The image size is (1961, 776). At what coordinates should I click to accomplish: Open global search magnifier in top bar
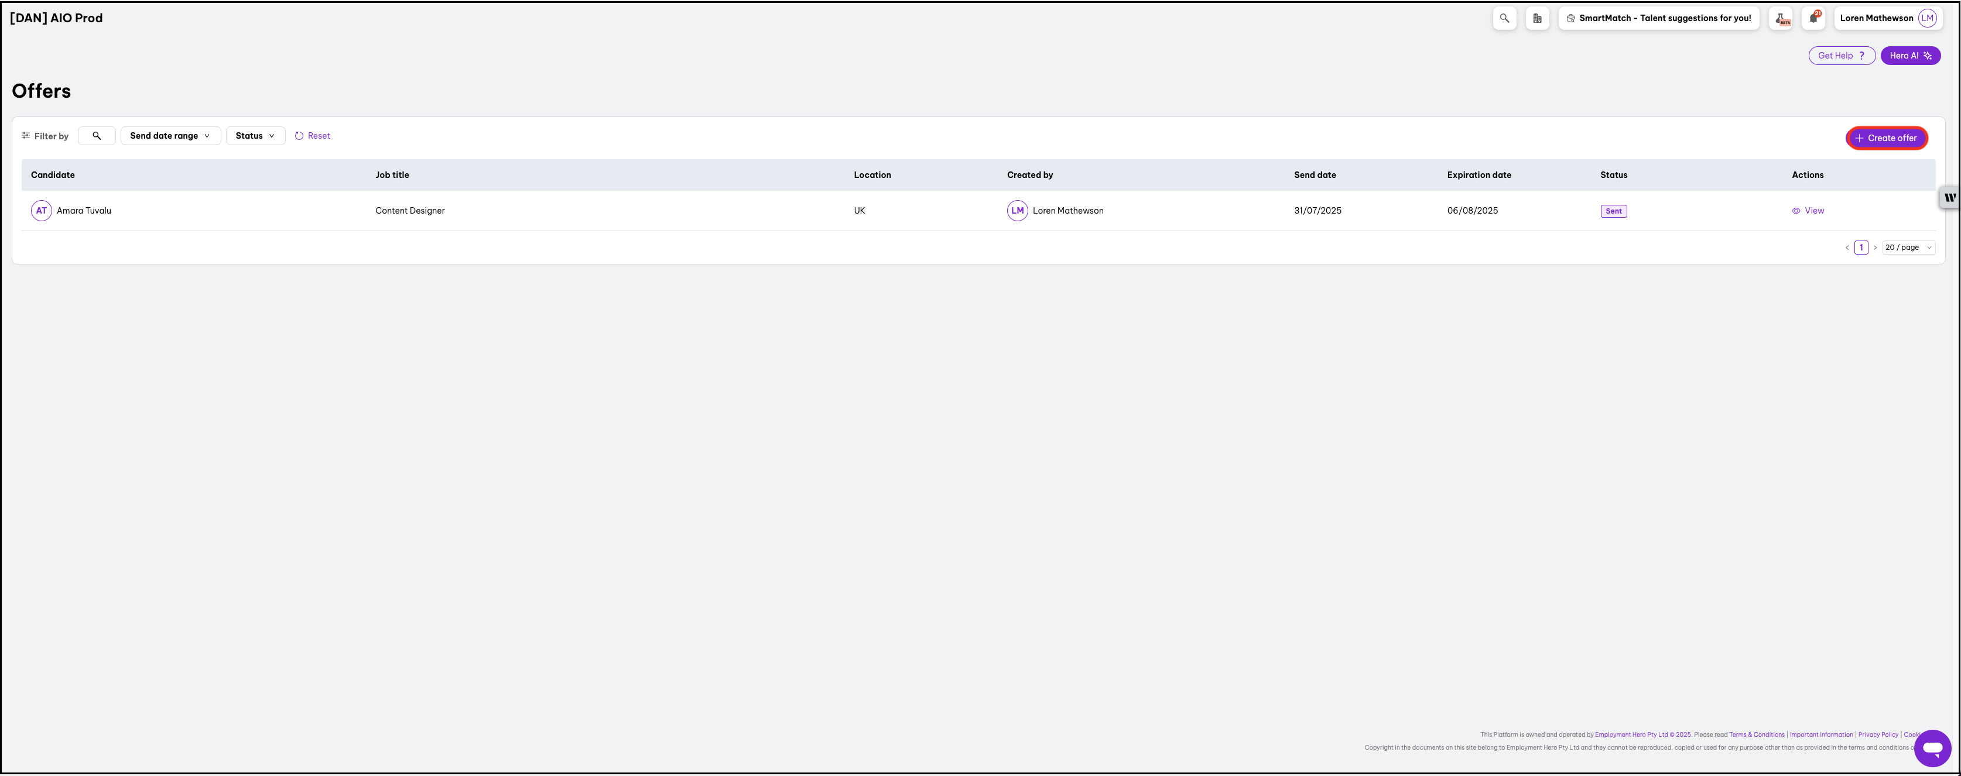pyautogui.click(x=1504, y=18)
